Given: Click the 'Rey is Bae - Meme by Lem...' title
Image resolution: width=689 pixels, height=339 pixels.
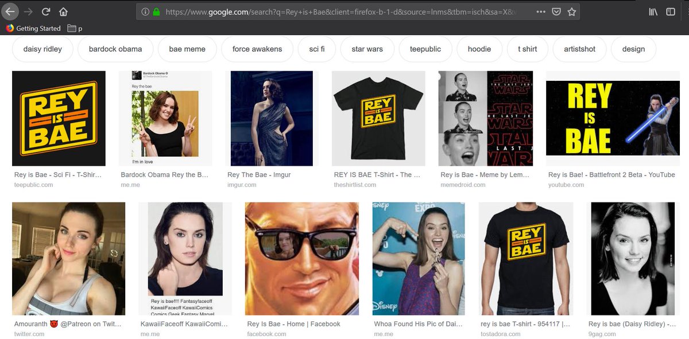Looking at the screenshot, I should click(485, 175).
